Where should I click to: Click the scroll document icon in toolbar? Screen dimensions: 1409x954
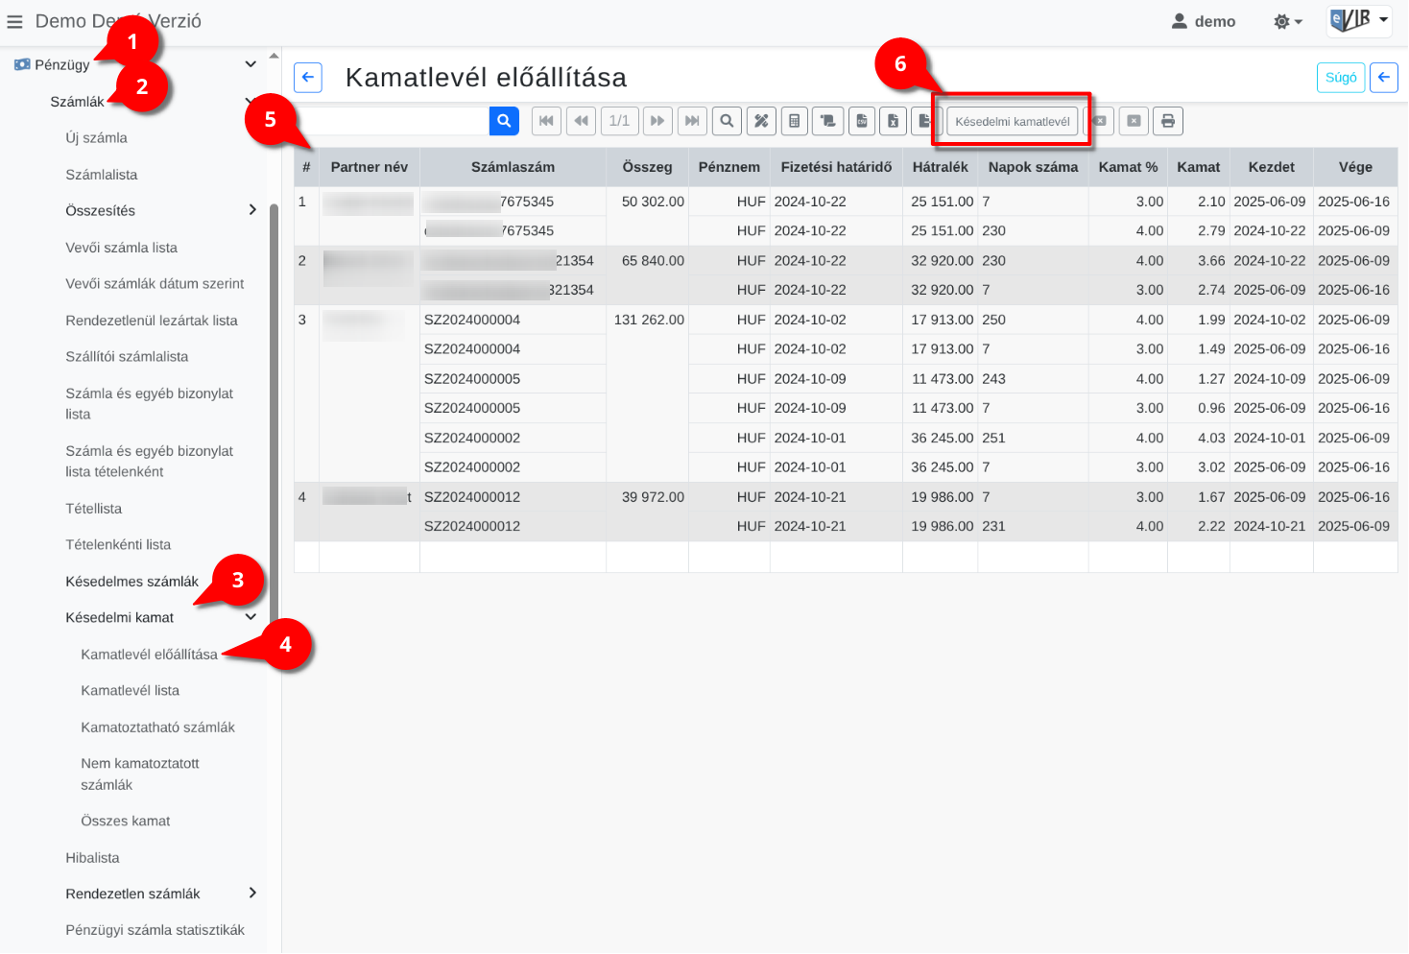coord(827,121)
